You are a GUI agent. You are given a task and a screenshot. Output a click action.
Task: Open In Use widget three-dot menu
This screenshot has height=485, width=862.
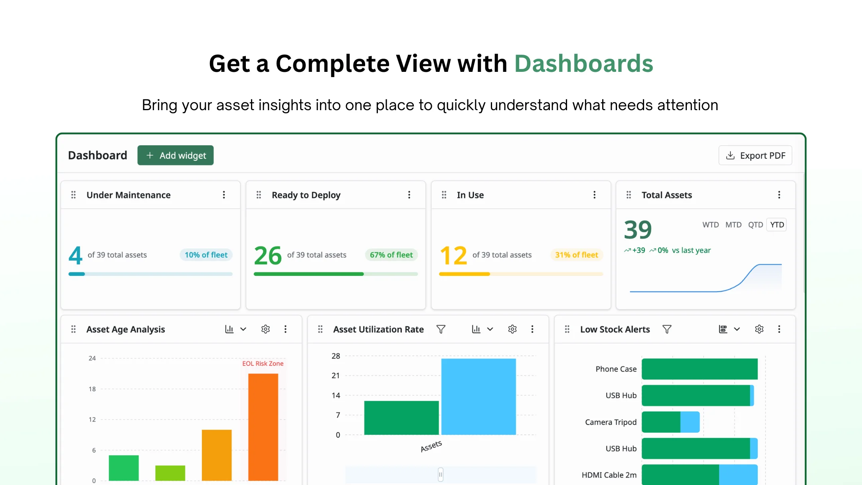click(x=594, y=195)
